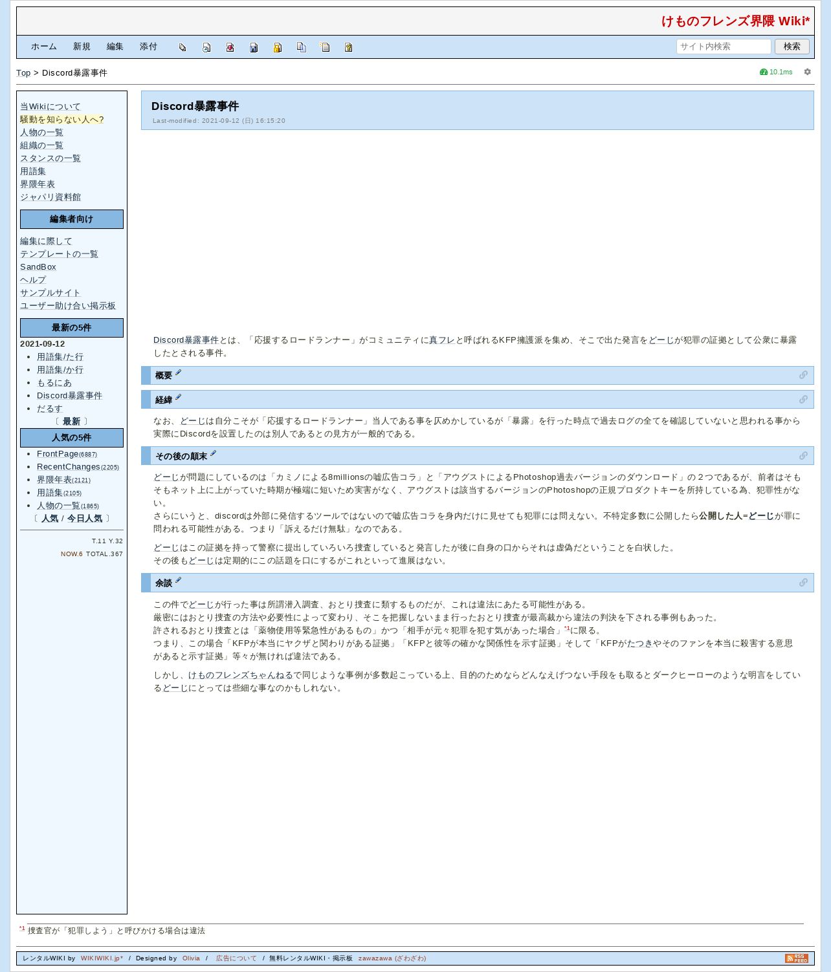Open 当Wikiについて in the sidebar
Viewport: 831px width, 972px height.
(50, 107)
